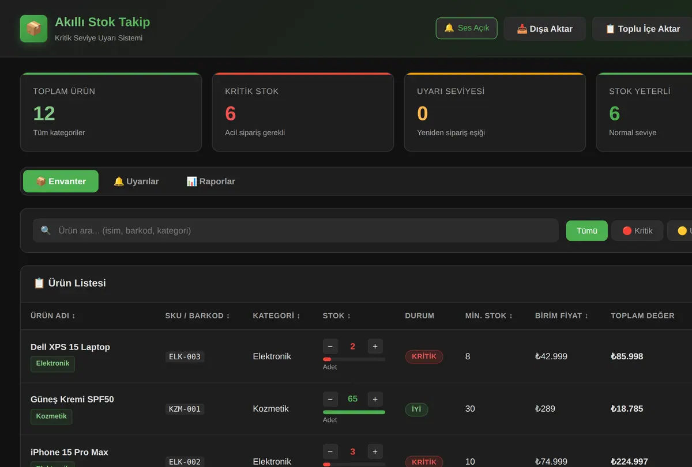Open the Raporlar tab

pyautogui.click(x=210, y=181)
